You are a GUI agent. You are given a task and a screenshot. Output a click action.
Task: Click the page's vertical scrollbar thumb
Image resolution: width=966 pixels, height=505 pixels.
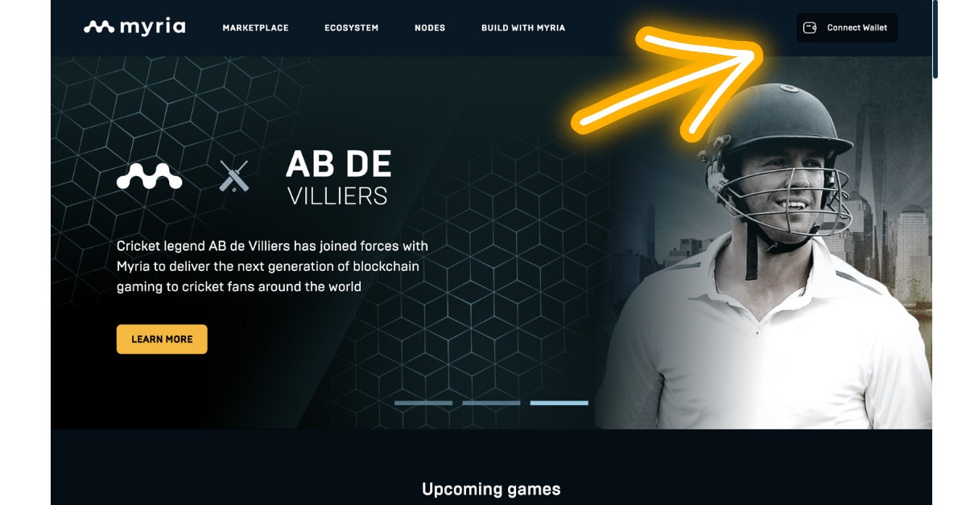click(x=935, y=40)
